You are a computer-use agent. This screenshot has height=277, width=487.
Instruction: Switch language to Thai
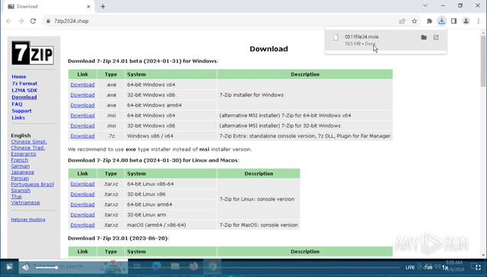coord(16,197)
